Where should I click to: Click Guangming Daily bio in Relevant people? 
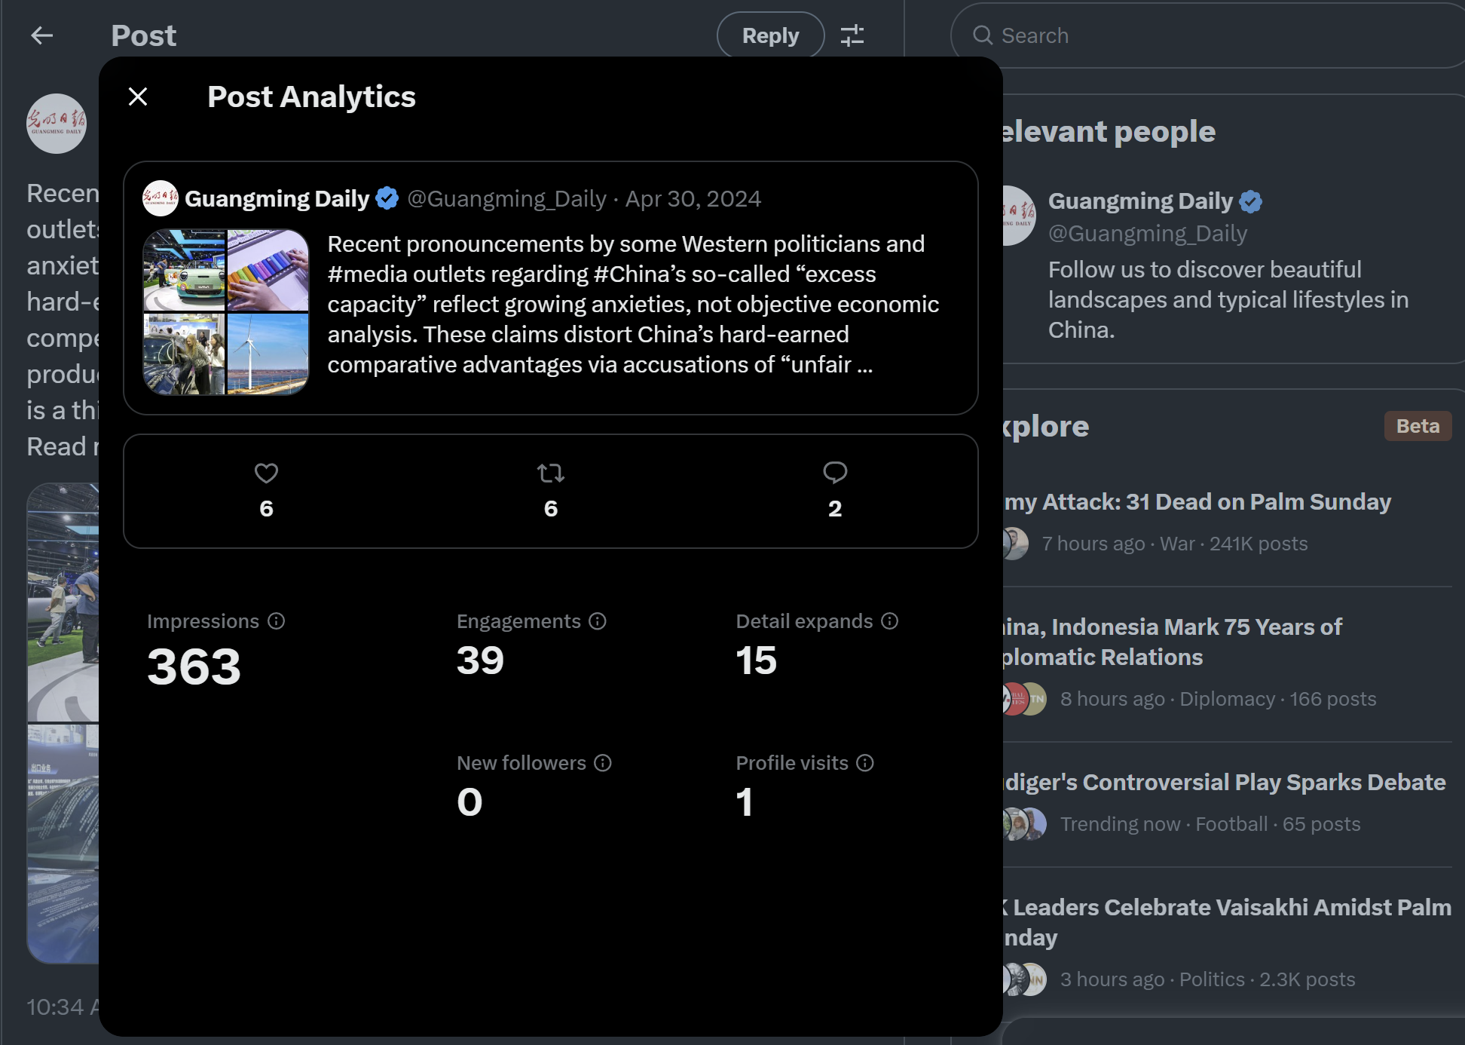click(1228, 300)
